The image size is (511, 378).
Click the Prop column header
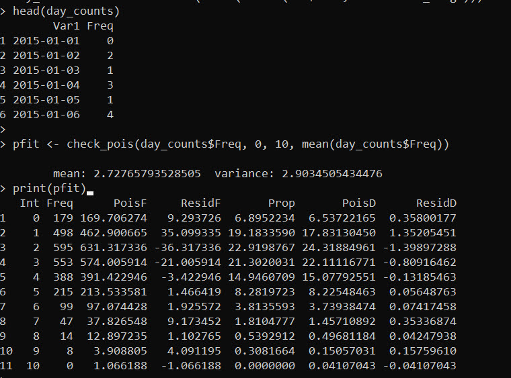282,203
